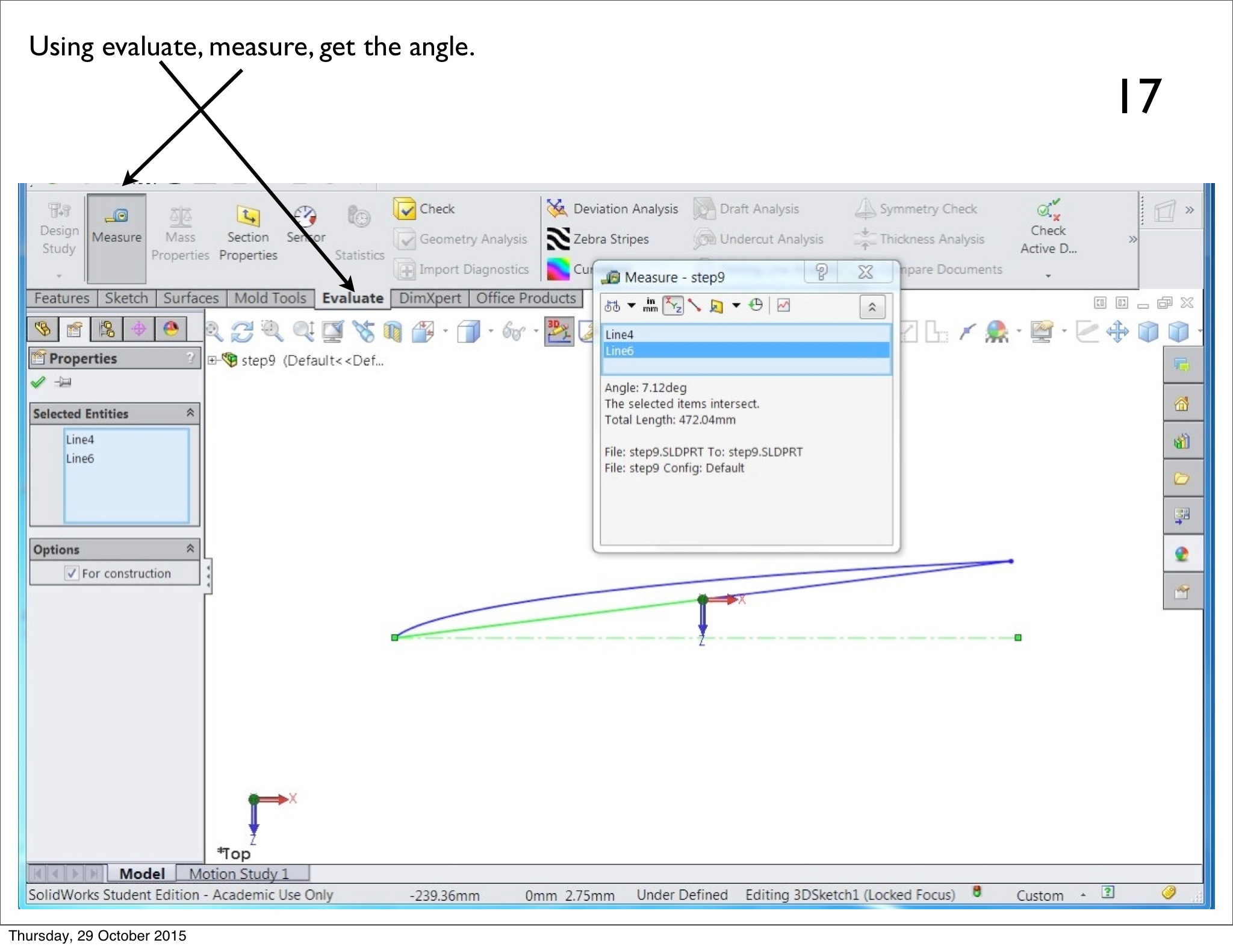Click the Zebra Stripes icon
The height and width of the screenshot is (949, 1233).
pyautogui.click(x=558, y=239)
